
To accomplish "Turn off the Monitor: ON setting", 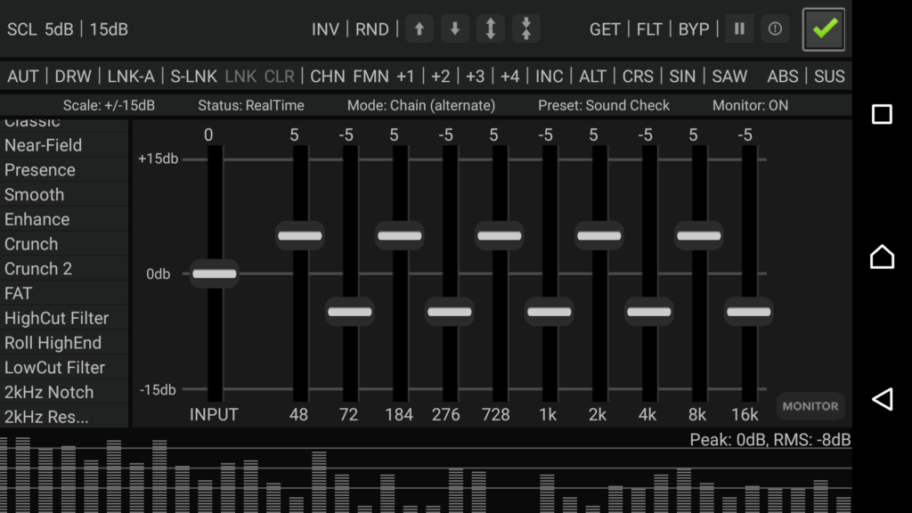I will (751, 105).
